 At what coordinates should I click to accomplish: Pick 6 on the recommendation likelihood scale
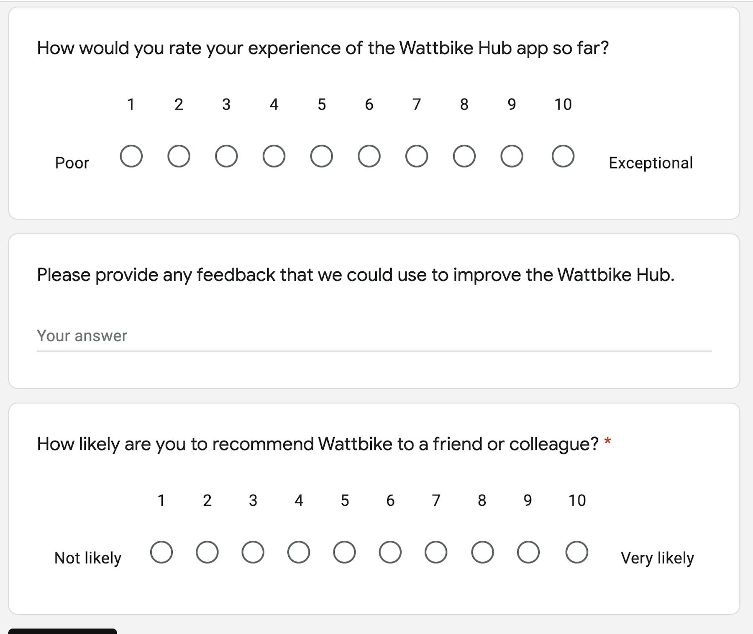click(390, 552)
